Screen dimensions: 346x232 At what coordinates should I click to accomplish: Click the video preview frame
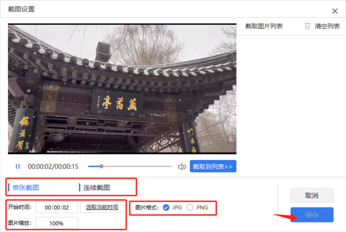122,89
